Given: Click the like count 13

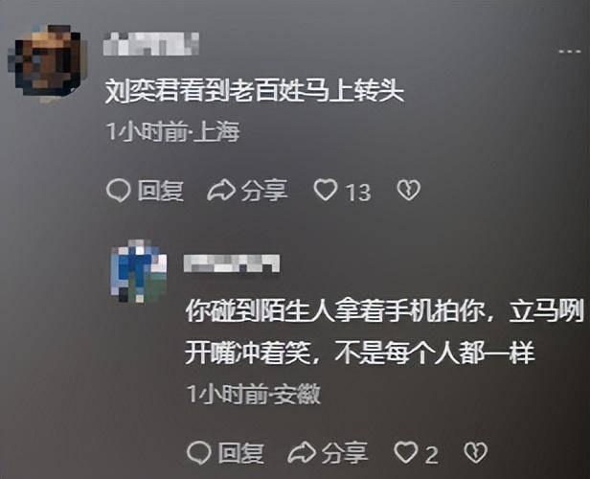Looking at the screenshot, I should [x=358, y=192].
